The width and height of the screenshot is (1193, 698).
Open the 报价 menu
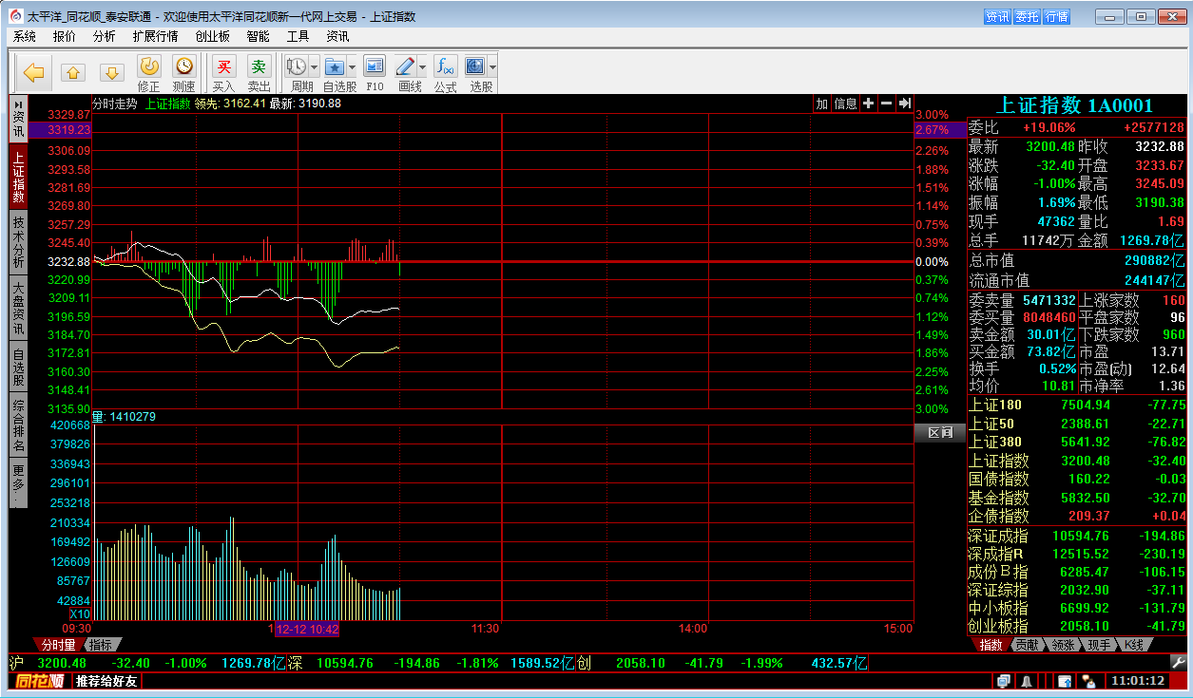65,36
